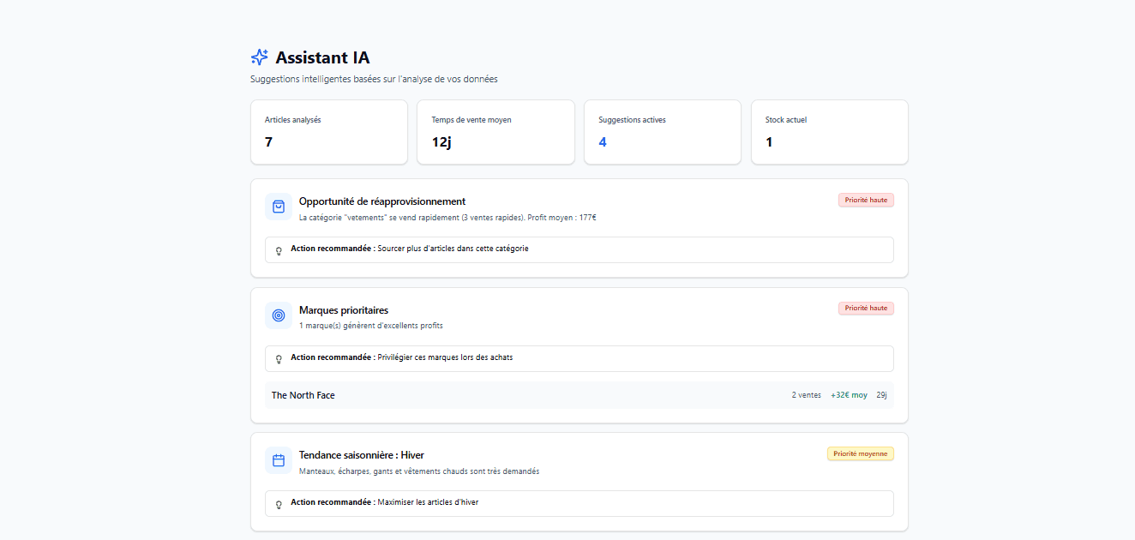Click the lightbulb icon next to sourcing recommendation
This screenshot has height=540, width=1135.
278,249
